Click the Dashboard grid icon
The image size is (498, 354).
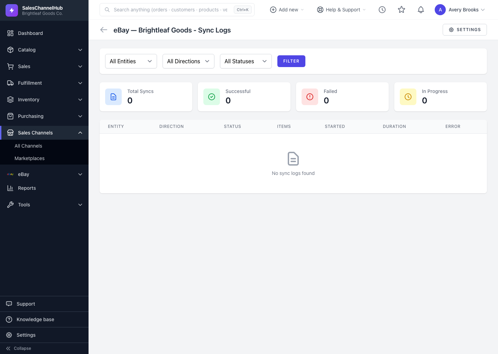[x=10, y=33]
